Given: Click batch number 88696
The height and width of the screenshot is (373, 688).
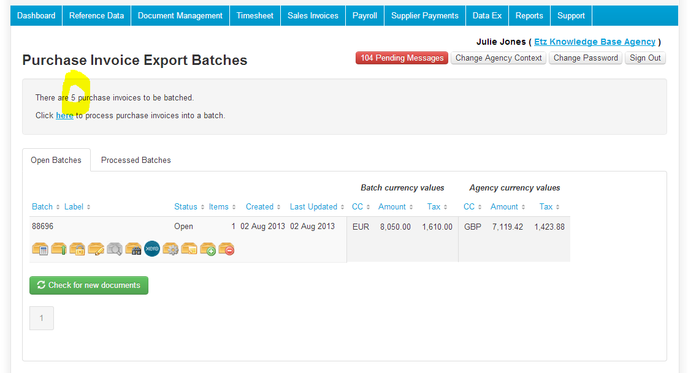Looking at the screenshot, I should pos(42,227).
